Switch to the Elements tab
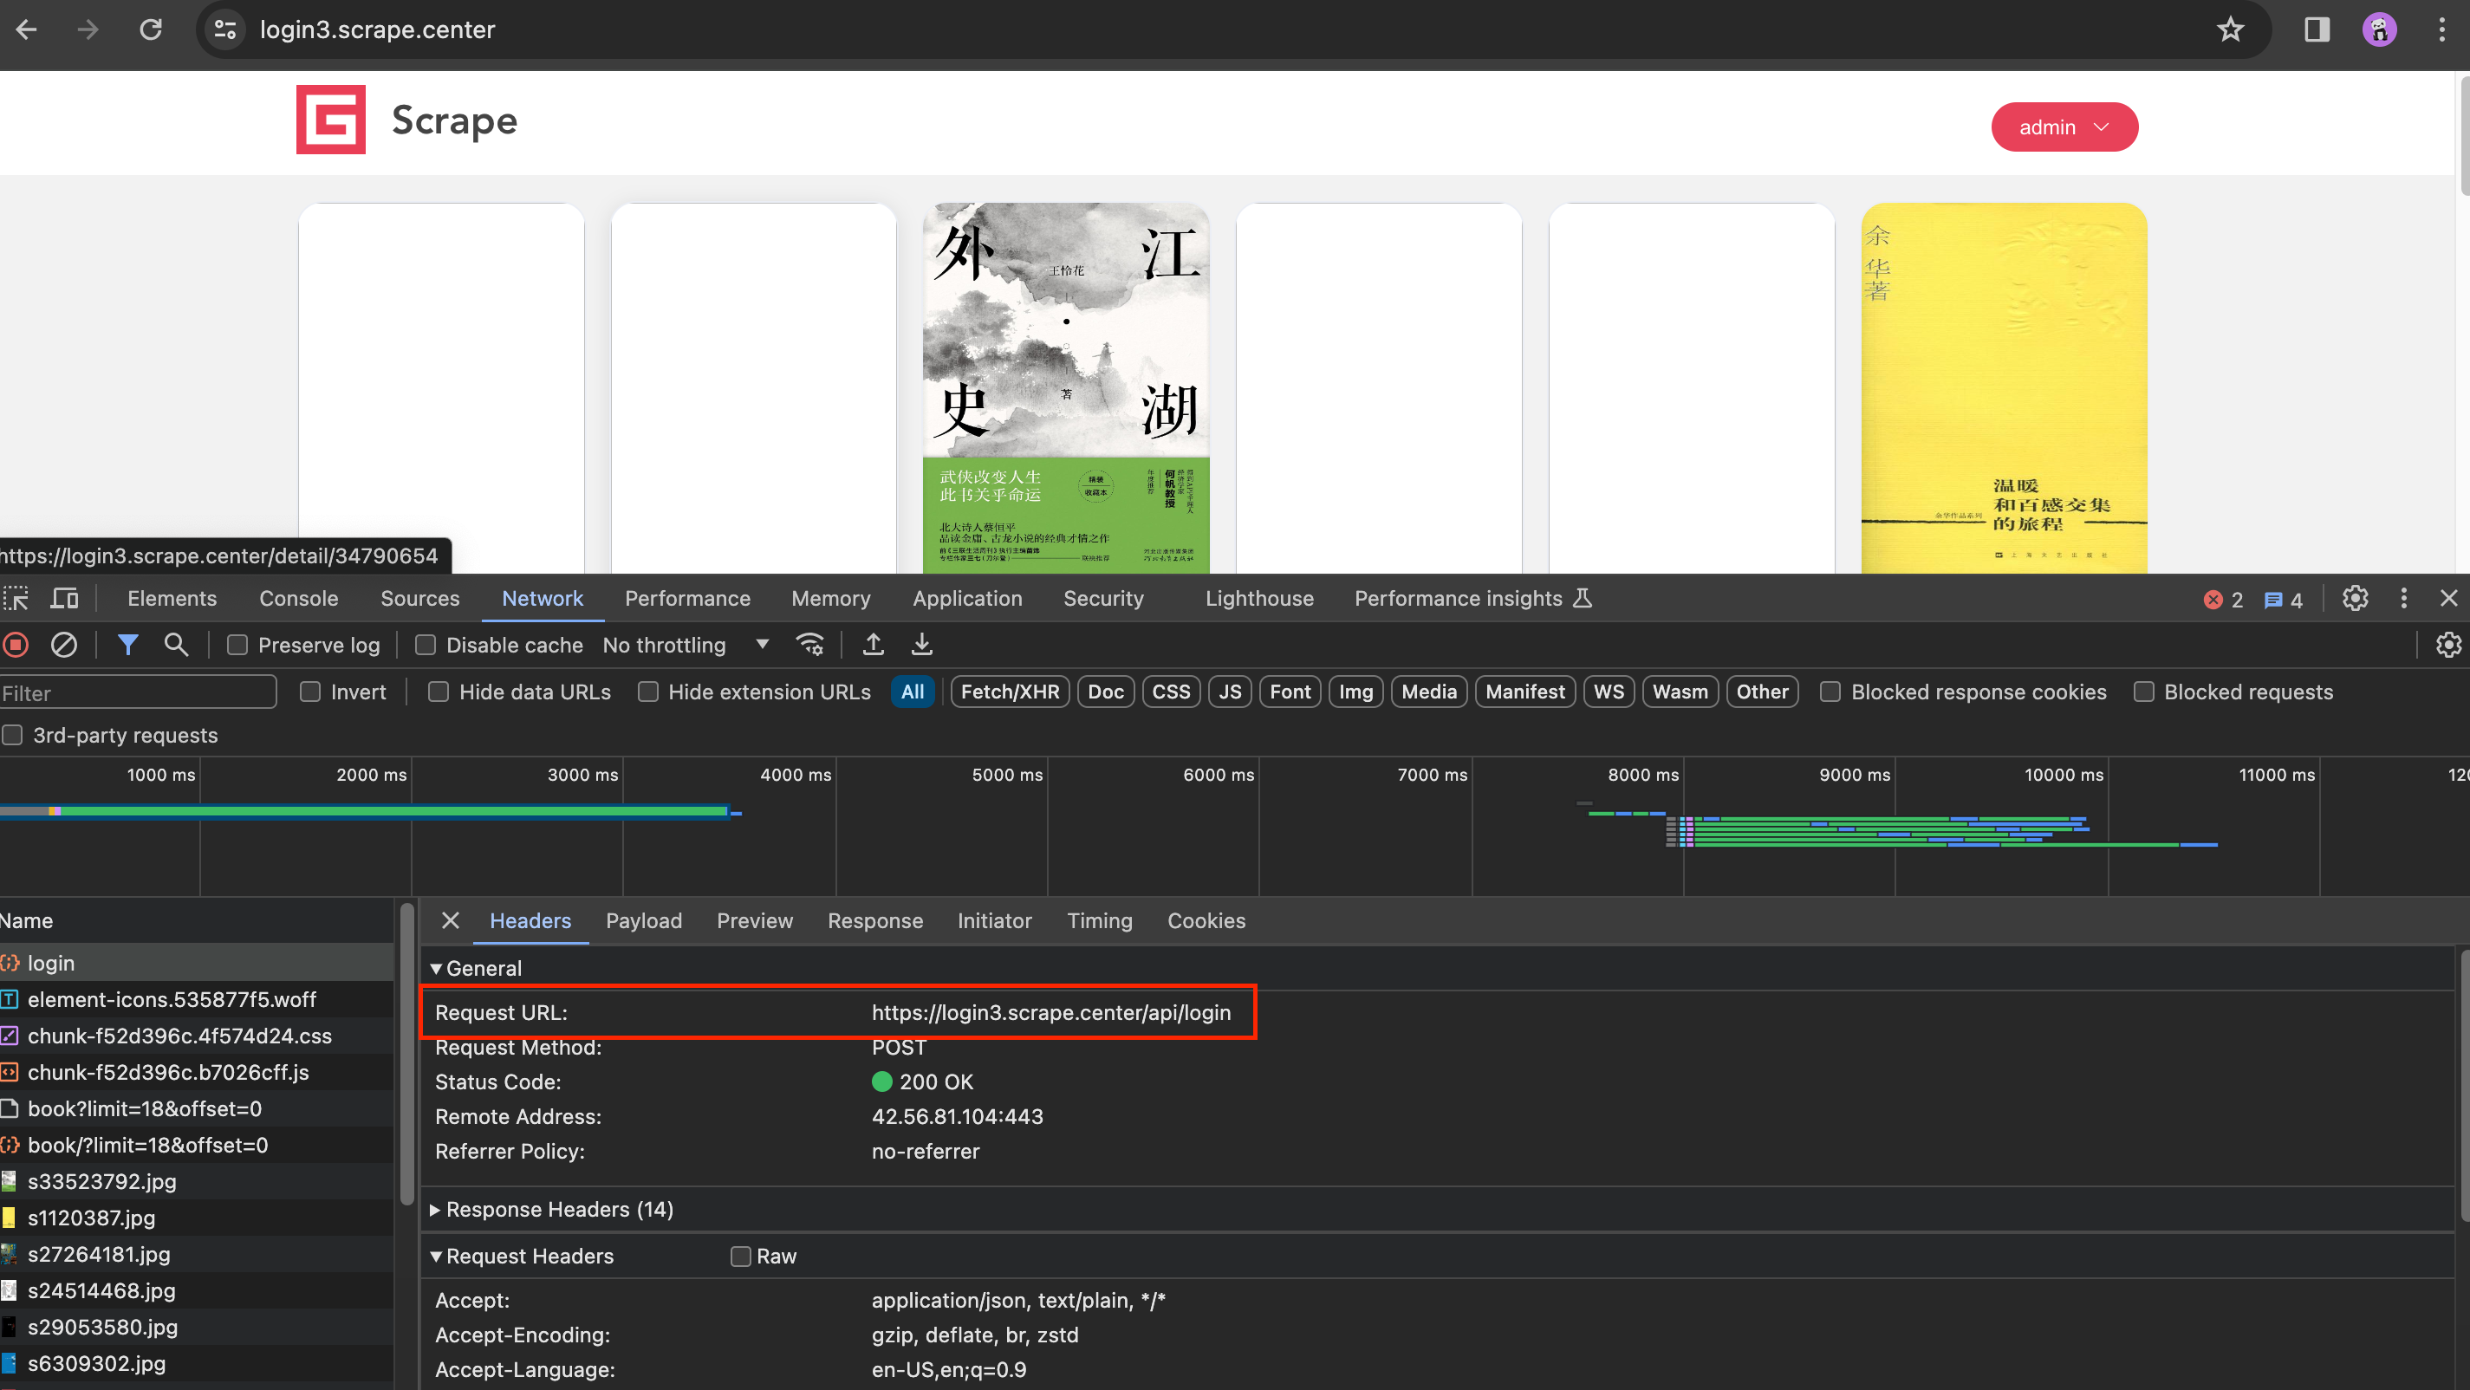This screenshot has height=1390, width=2470. point(172,598)
